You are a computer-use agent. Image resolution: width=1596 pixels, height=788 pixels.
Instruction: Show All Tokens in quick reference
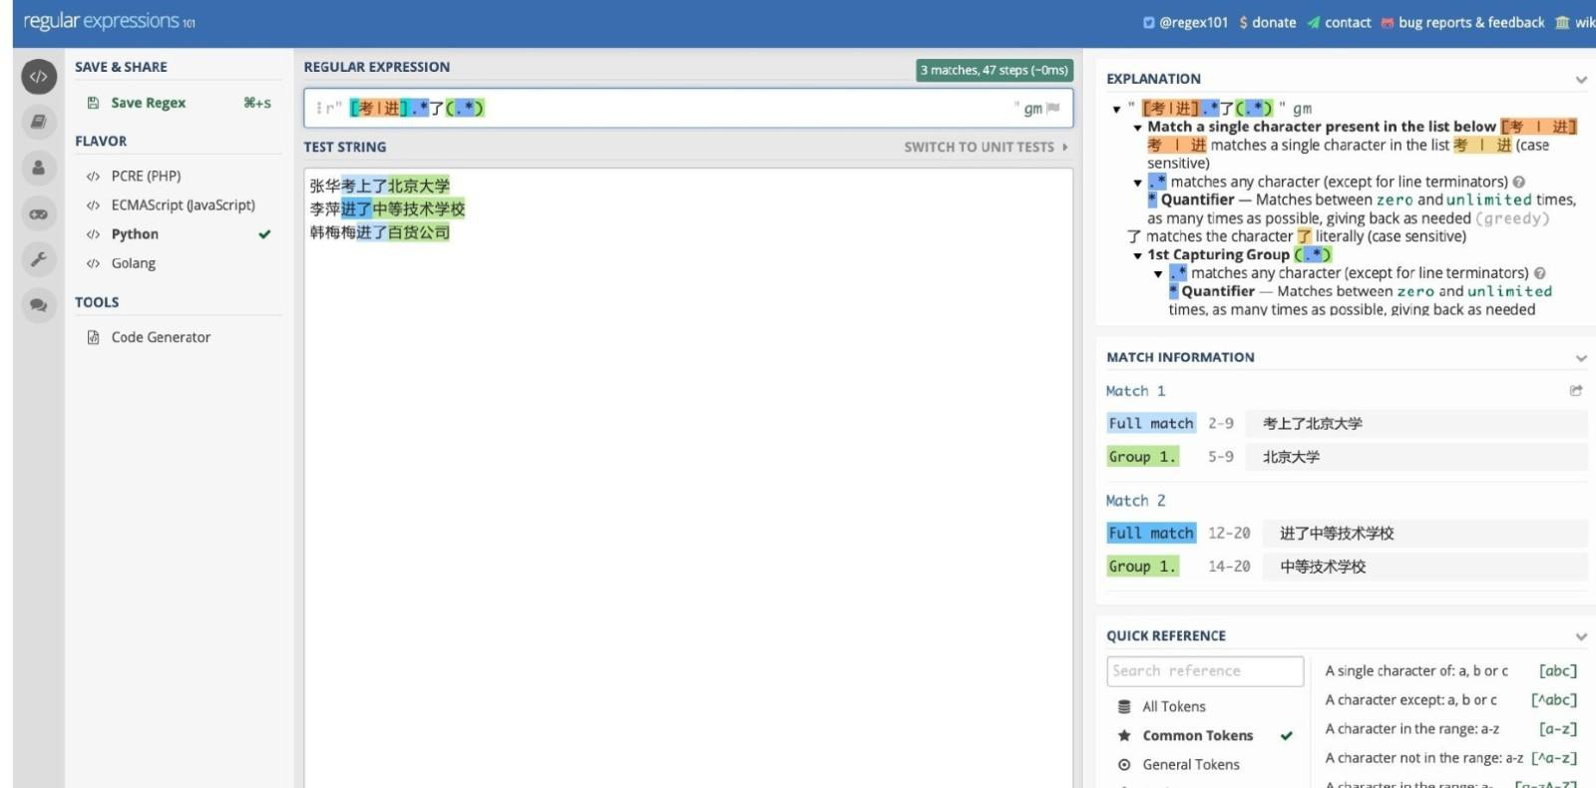click(x=1174, y=706)
